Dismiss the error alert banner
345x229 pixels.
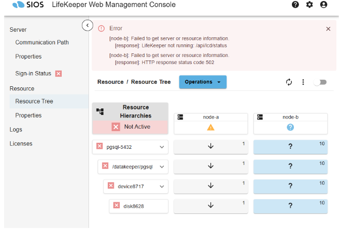(x=328, y=29)
